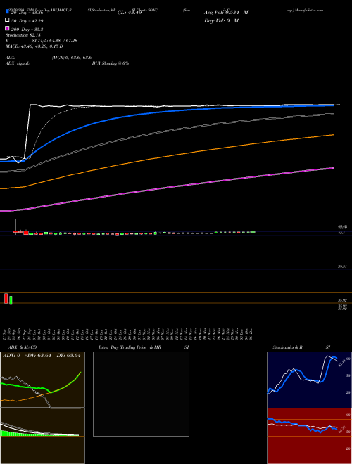Click the magenta 200 Day legend swatch
352x464 pixels.
coord(7,28)
